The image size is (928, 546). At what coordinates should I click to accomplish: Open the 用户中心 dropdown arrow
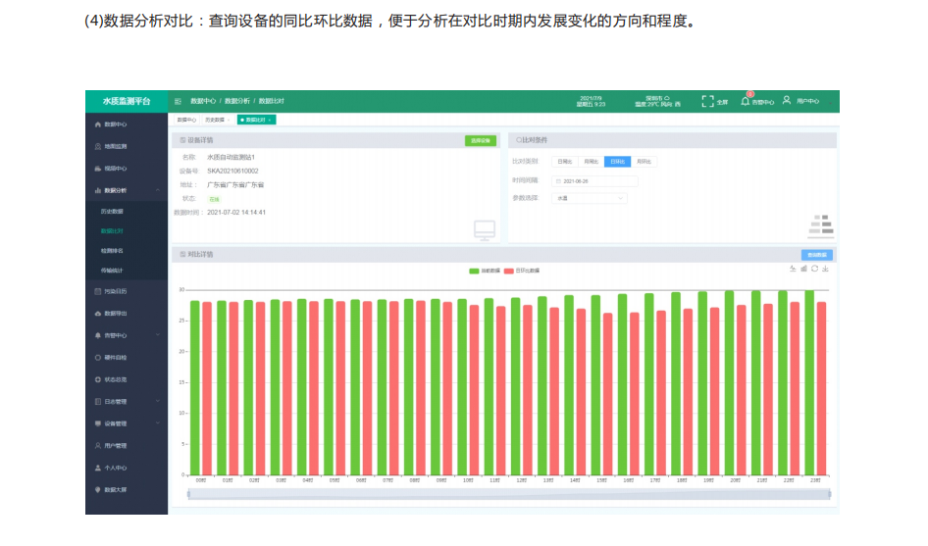(x=830, y=102)
